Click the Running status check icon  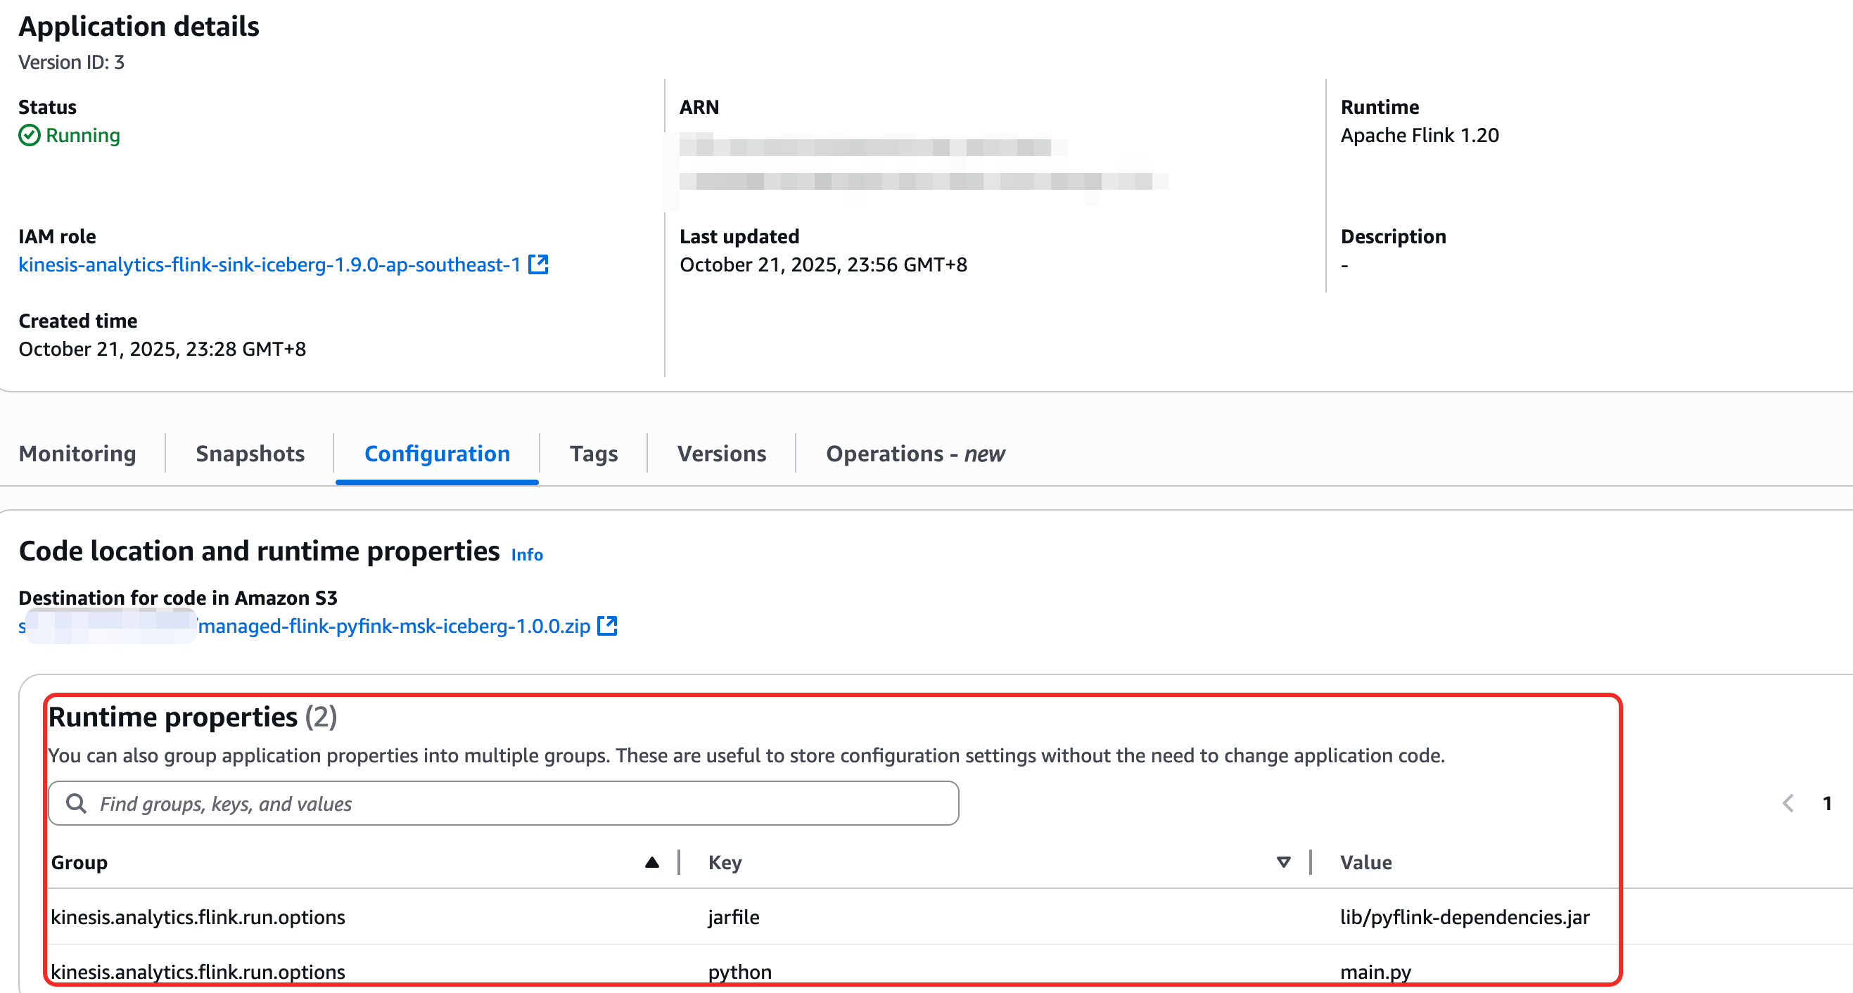coord(29,135)
